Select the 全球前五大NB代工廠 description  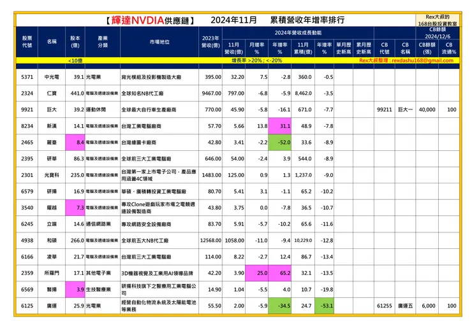[145, 241]
